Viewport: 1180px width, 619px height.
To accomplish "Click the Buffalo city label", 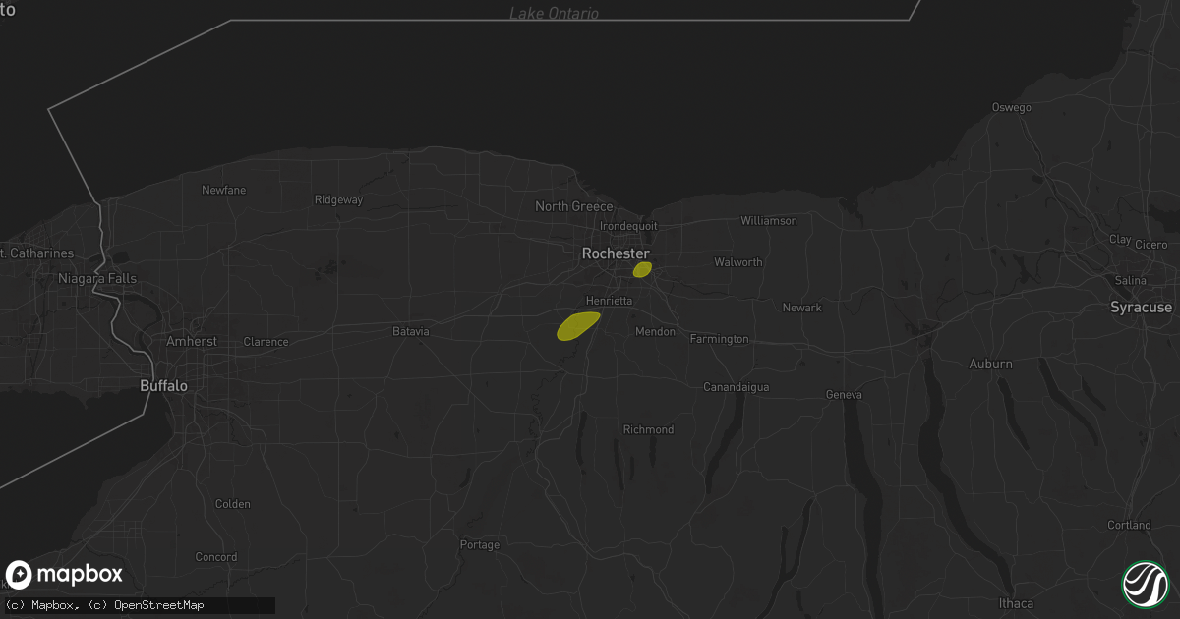I will [163, 386].
